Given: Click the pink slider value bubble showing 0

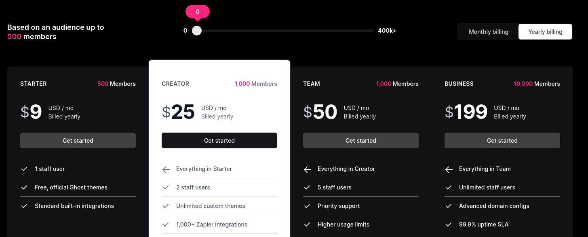Looking at the screenshot, I should pos(198,12).
